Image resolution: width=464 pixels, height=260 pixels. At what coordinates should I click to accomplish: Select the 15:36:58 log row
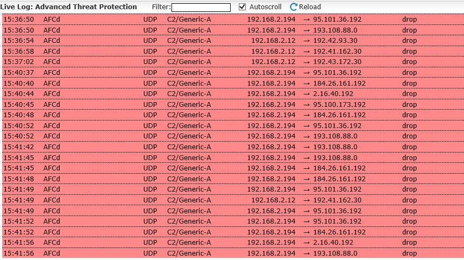click(233, 51)
